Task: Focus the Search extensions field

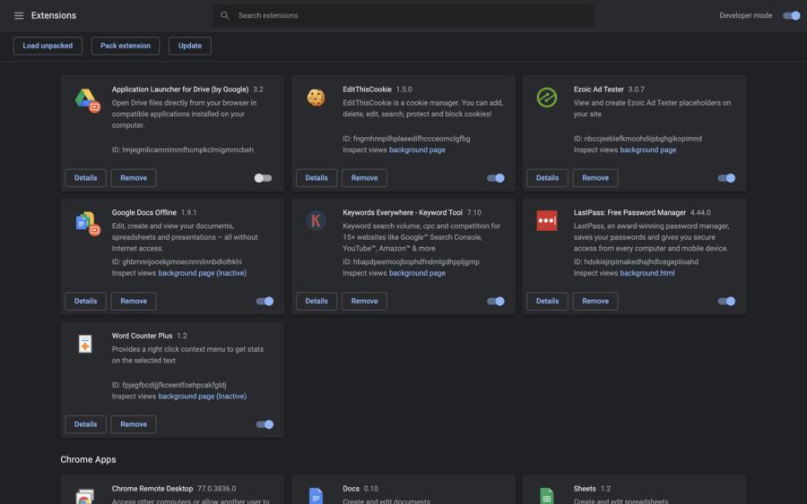Action: [403, 15]
